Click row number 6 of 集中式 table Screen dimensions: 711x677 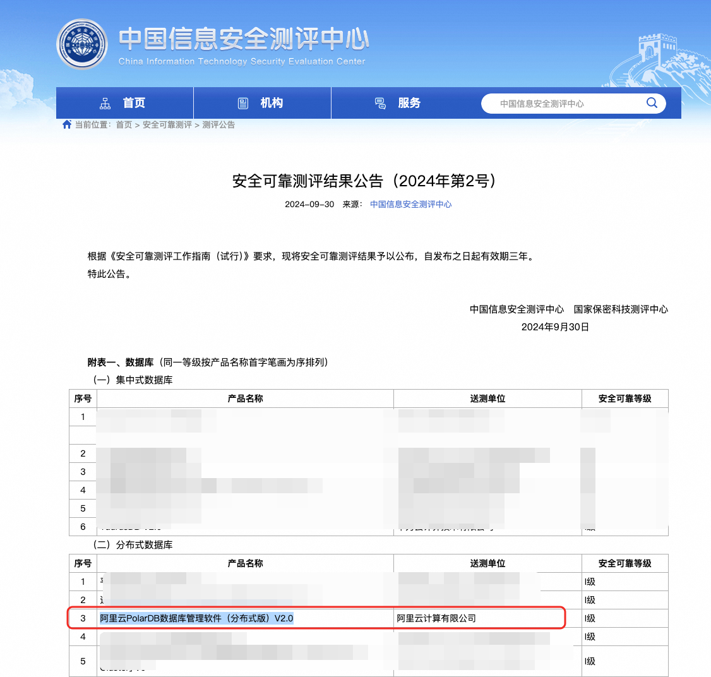click(83, 527)
